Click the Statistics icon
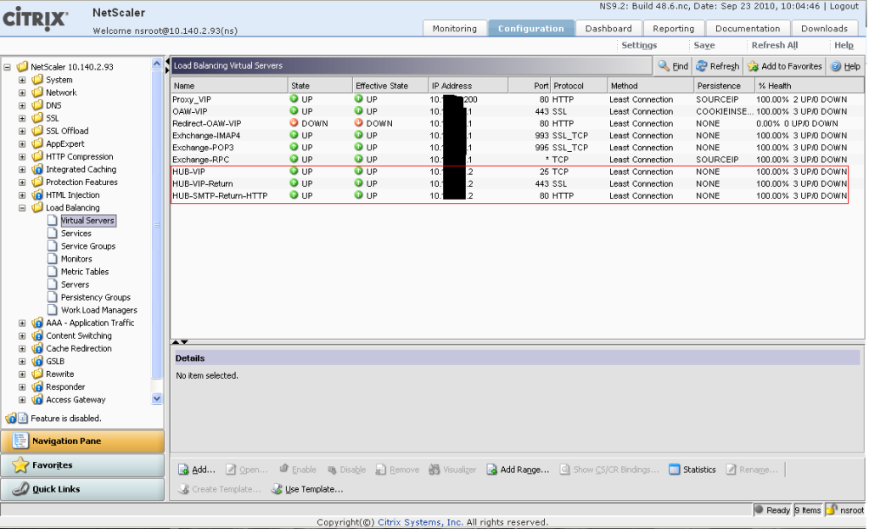The height and width of the screenshot is (529, 869). (674, 470)
